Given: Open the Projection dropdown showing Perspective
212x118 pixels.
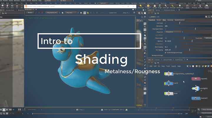Looking at the screenshot, I should pos(173,32).
